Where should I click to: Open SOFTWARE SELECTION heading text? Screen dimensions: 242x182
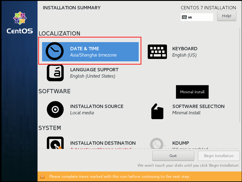pos(198,106)
